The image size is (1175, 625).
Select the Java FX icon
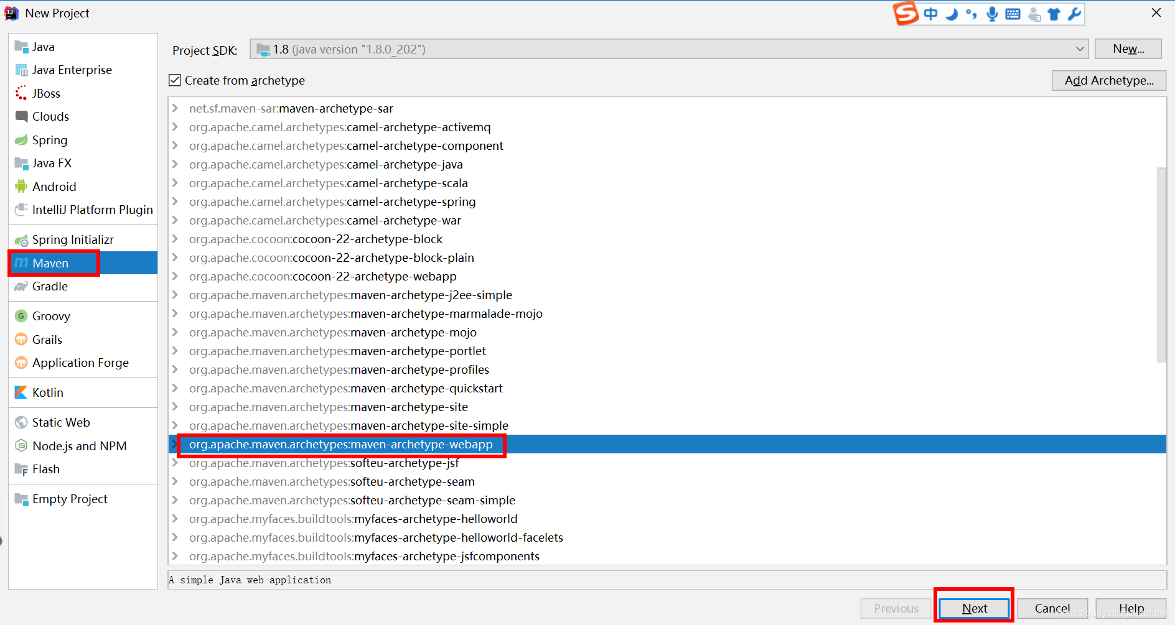[x=21, y=164]
